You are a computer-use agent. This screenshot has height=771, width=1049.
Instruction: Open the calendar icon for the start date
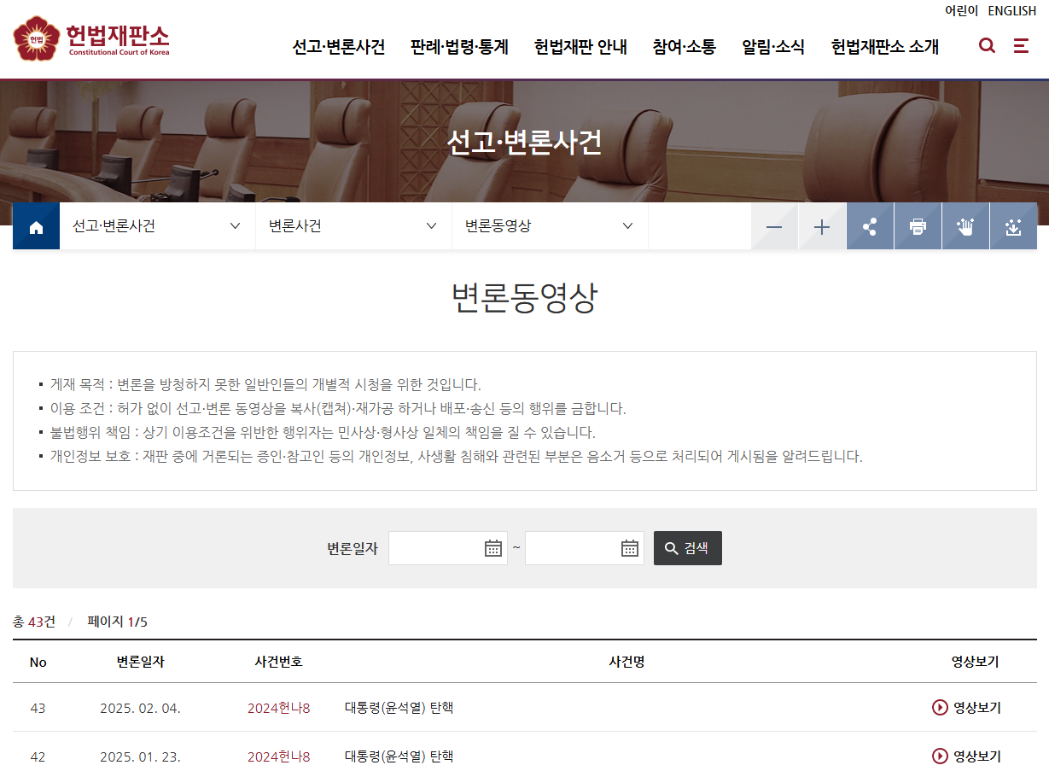point(493,547)
